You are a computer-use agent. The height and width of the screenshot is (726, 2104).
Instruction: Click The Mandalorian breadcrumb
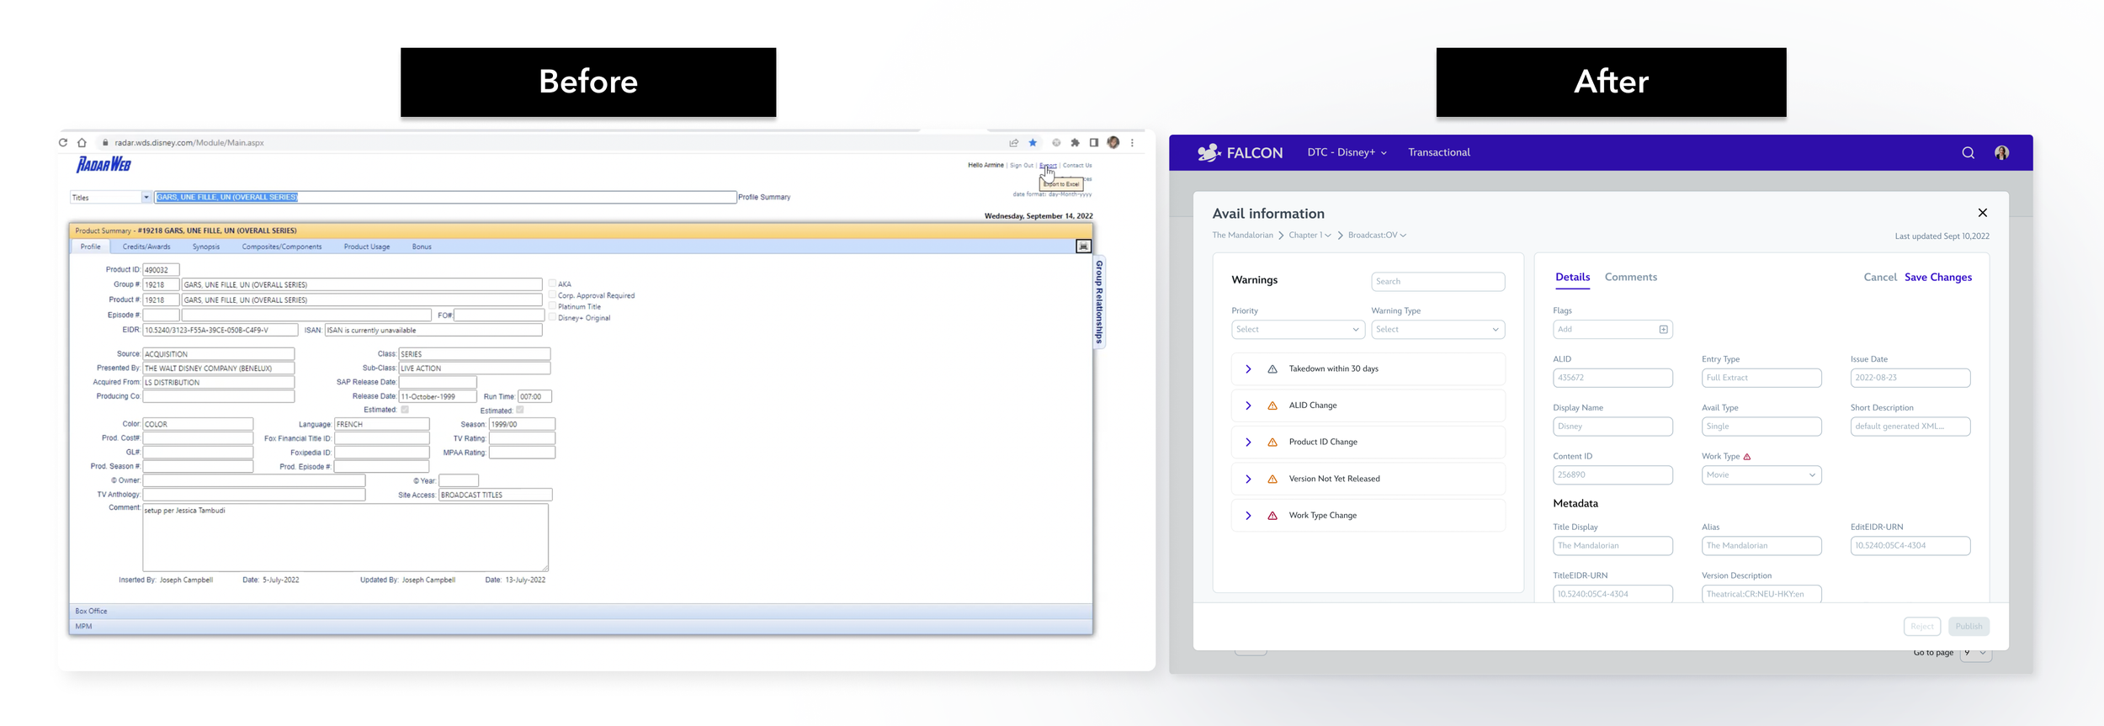(x=1242, y=236)
